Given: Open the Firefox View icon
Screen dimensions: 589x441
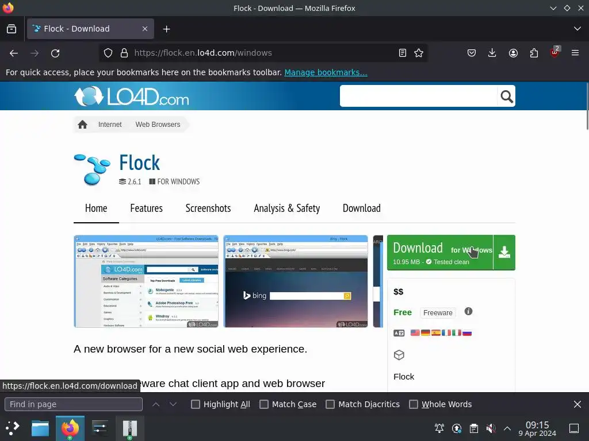Looking at the screenshot, I should pos(12,29).
